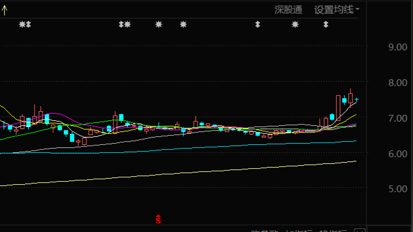Screen dimensions: 413x232
Task: Click the second star marker from the left
Action: point(127,25)
